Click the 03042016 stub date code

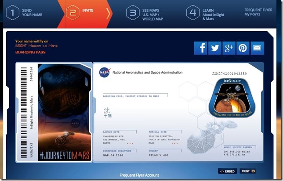pyautogui.click(x=31, y=74)
